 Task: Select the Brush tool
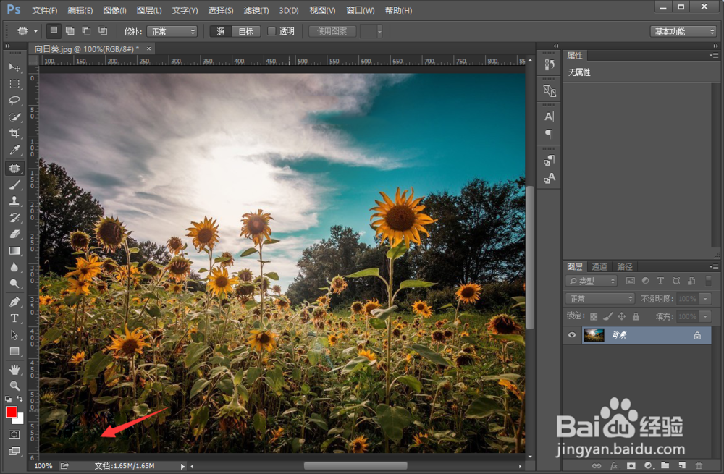14,185
